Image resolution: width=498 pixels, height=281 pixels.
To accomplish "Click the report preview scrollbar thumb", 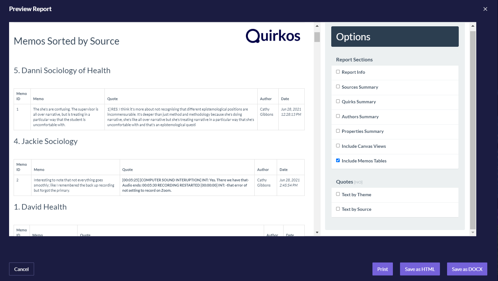I will [317, 37].
